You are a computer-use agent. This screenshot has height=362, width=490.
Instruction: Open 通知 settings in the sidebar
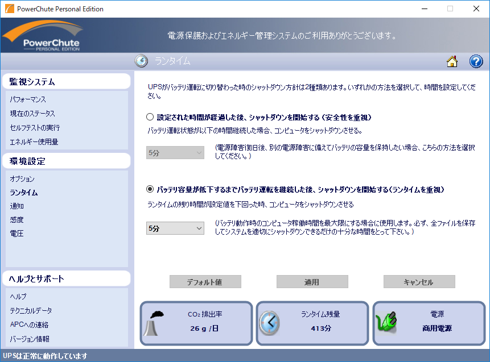[x=17, y=206]
